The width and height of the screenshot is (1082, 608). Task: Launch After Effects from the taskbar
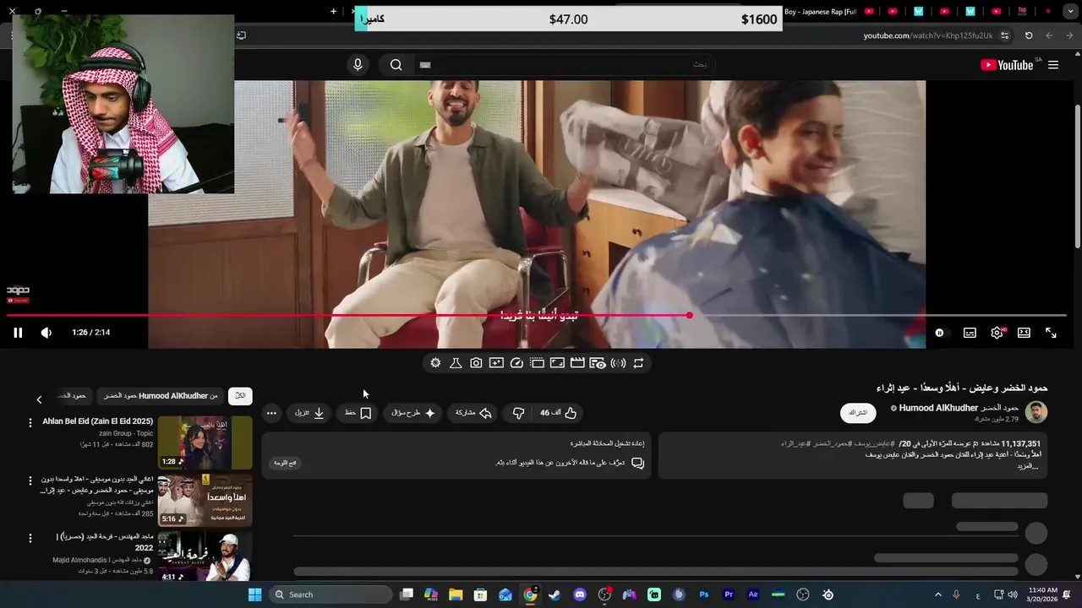[753, 594]
